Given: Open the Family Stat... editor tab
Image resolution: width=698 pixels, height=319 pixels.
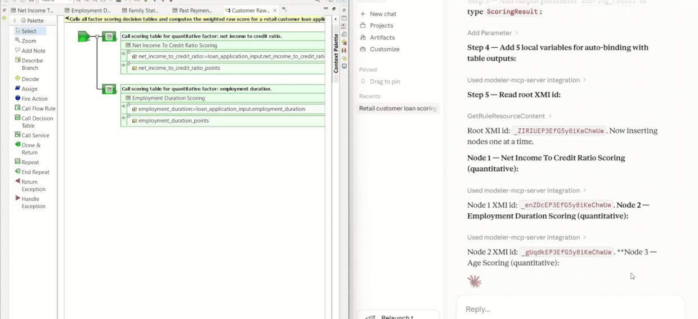Looking at the screenshot, I should [x=140, y=10].
